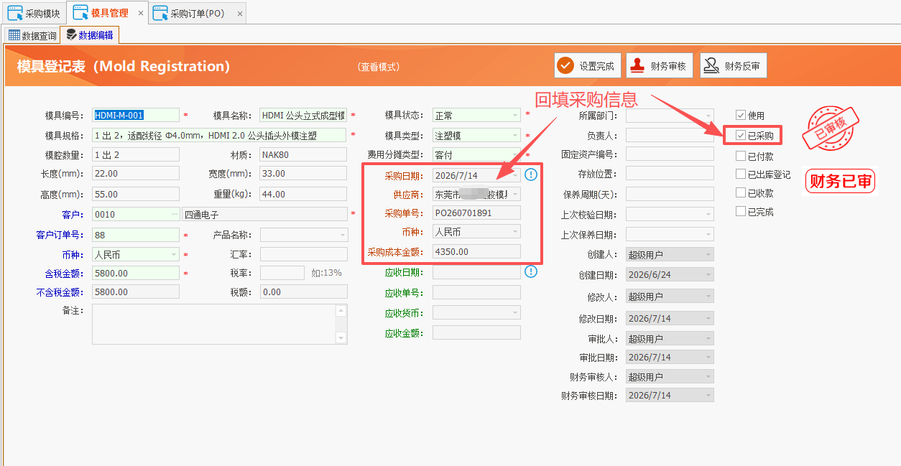Screen dimensions: 901x466
Task: Click the 采购成本金额 field
Action: point(476,251)
